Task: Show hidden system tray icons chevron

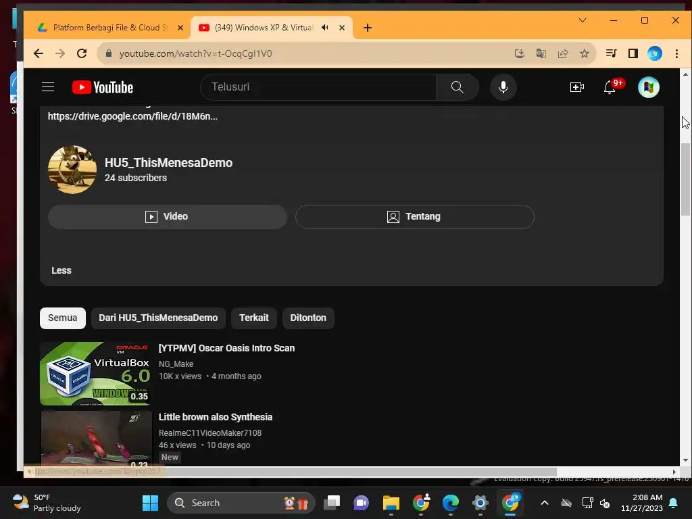Action: (545, 503)
